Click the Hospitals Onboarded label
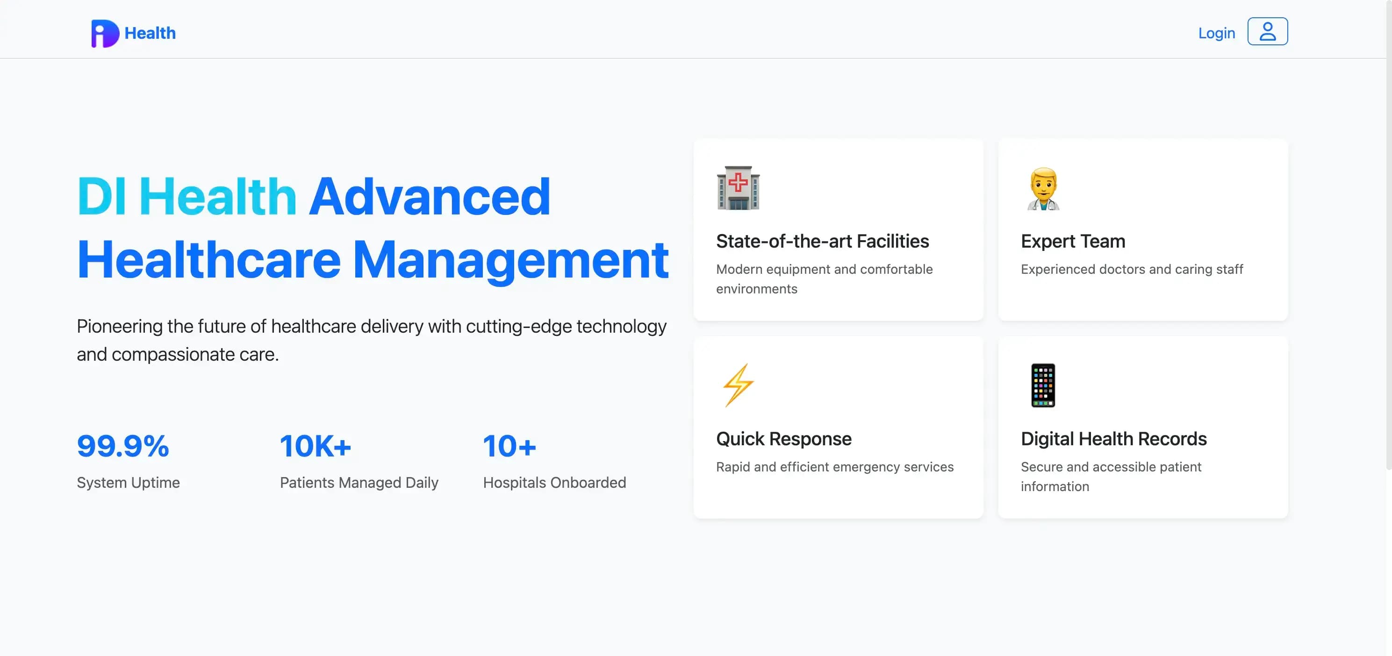This screenshot has height=656, width=1392. tap(554, 483)
